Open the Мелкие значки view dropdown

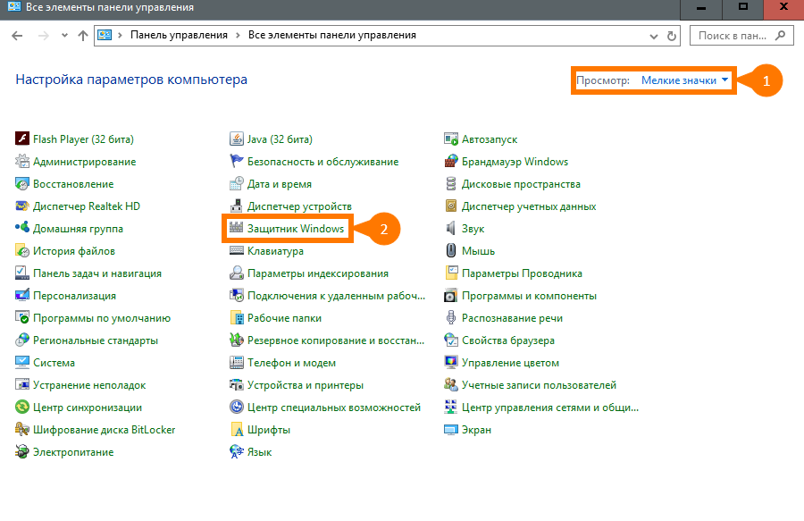click(x=684, y=80)
